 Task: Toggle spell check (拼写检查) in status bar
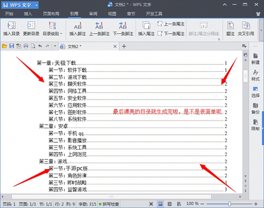[109, 204]
